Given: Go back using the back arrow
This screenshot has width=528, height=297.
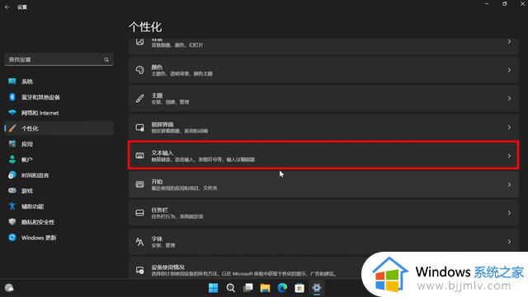Looking at the screenshot, I should coord(7,7).
